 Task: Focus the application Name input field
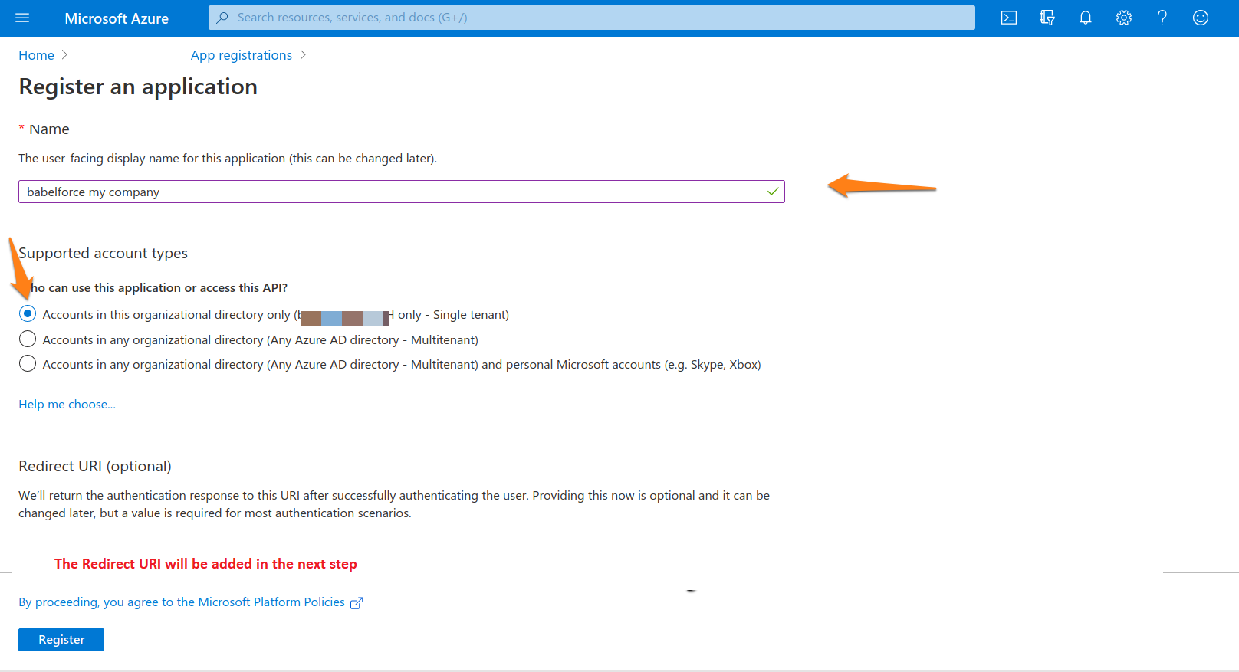tap(401, 192)
